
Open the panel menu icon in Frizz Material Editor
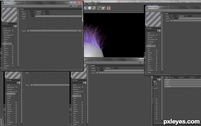pos(81,6)
